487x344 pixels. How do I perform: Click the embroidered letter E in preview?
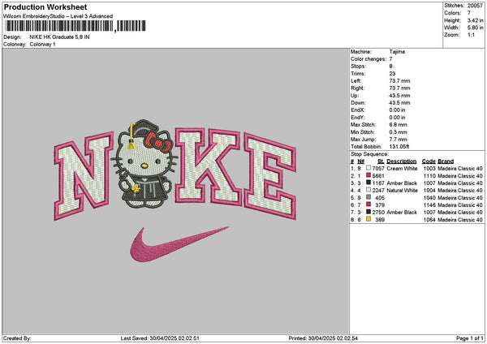point(269,176)
